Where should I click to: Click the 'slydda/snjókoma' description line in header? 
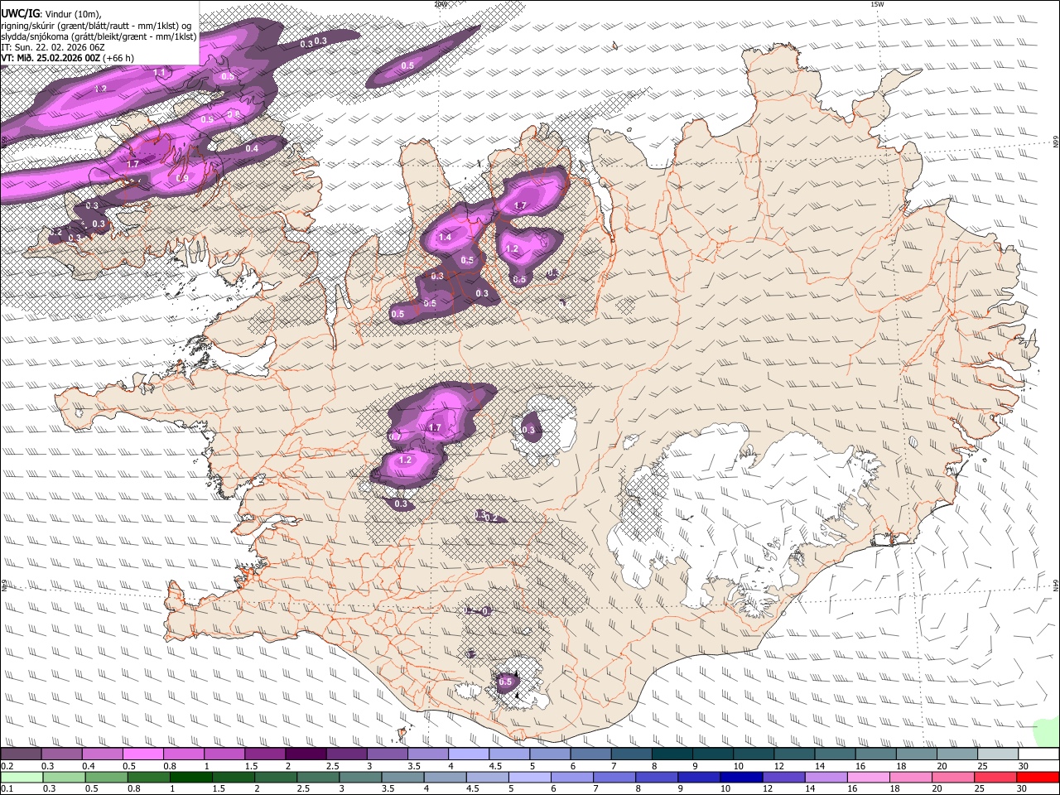pos(99,36)
